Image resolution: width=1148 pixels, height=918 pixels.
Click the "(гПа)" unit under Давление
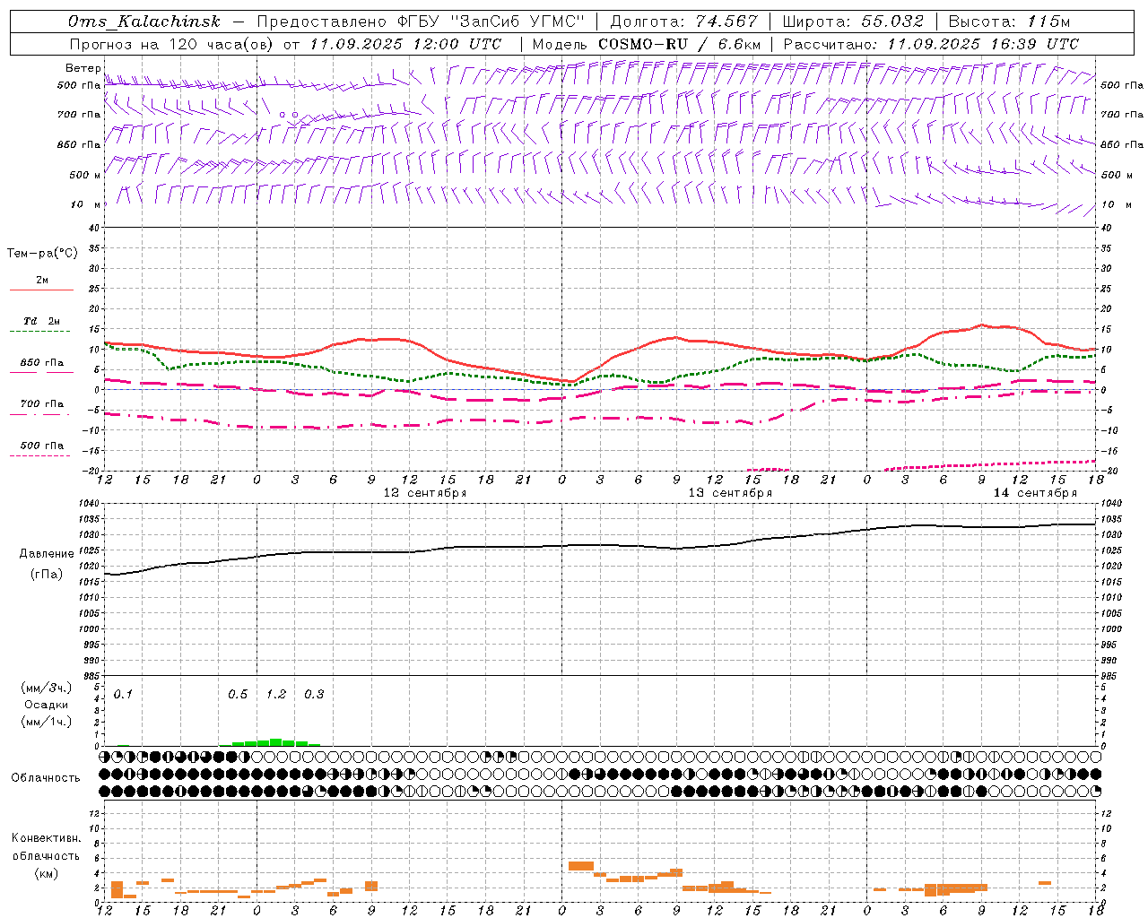point(46,575)
